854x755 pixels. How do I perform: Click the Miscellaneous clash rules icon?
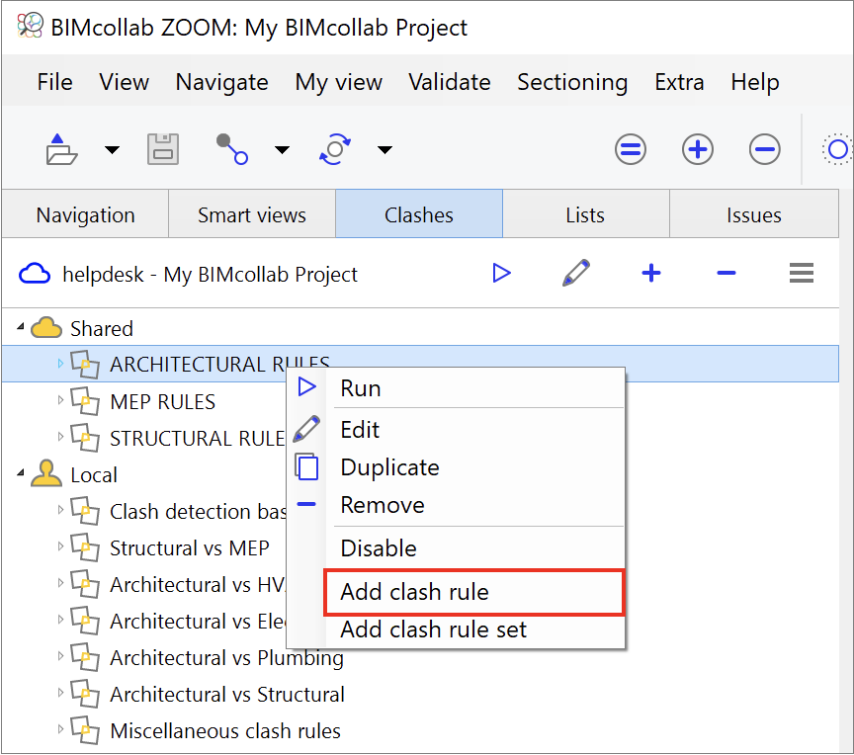click(x=85, y=730)
